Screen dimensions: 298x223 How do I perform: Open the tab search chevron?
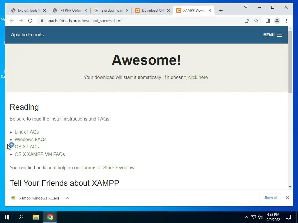pyautogui.click(x=246, y=7)
